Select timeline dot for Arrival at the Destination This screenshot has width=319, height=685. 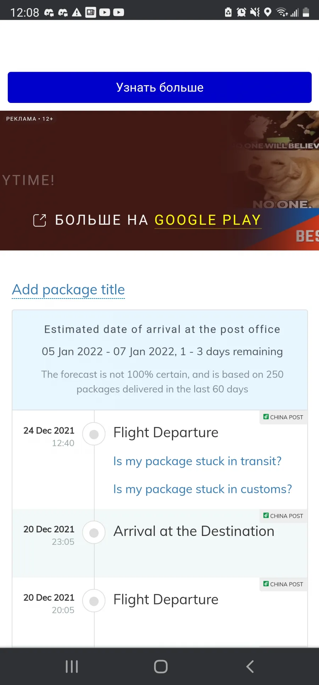pos(94,533)
